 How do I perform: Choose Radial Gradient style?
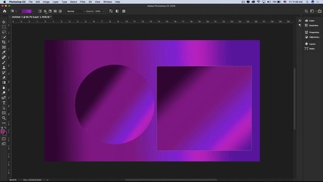pos(45,11)
